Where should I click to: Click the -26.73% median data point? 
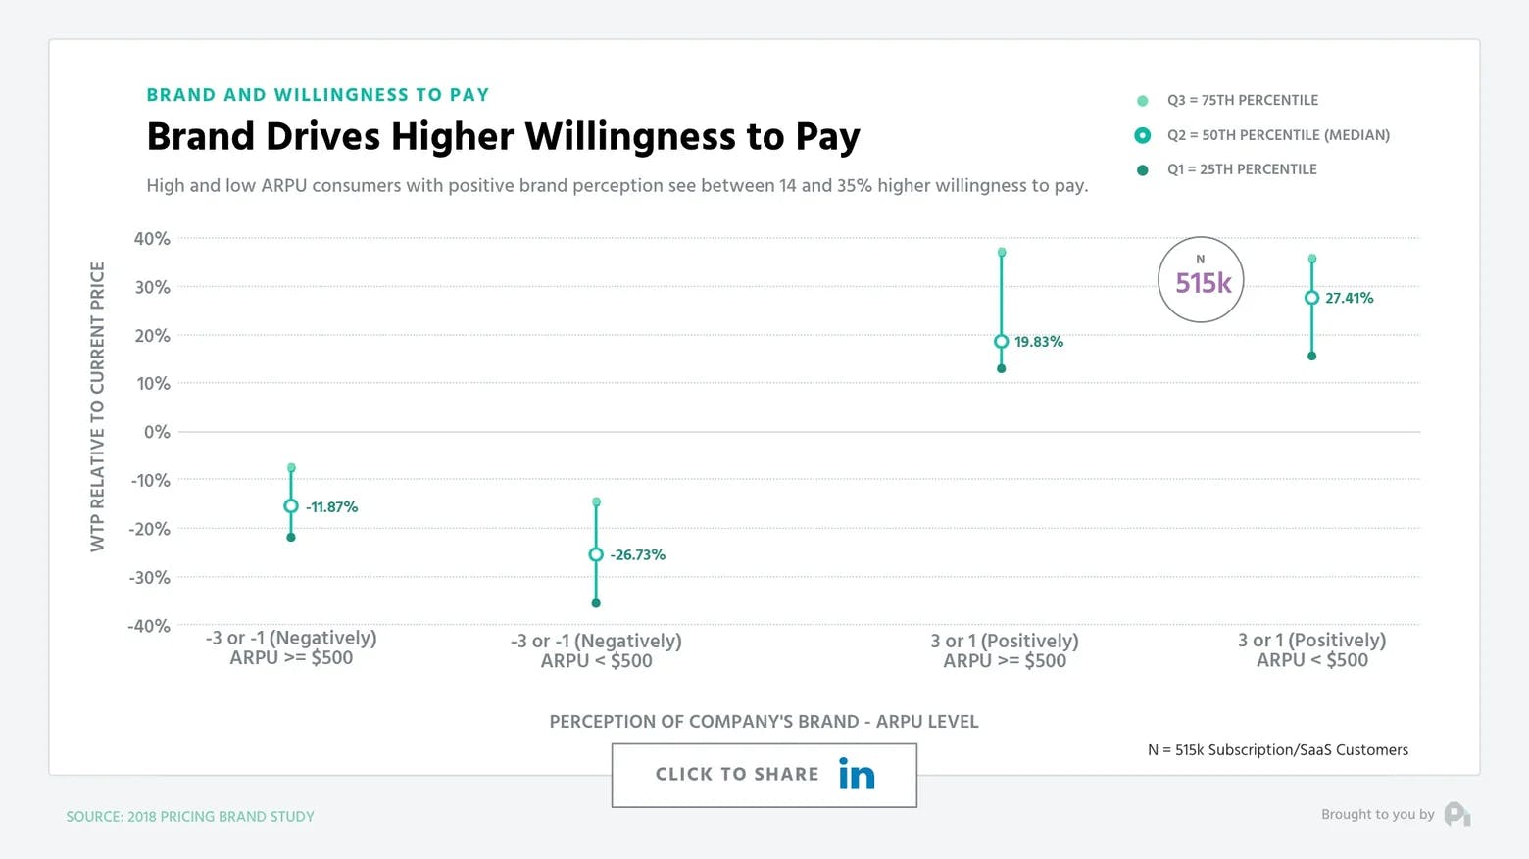click(x=596, y=553)
